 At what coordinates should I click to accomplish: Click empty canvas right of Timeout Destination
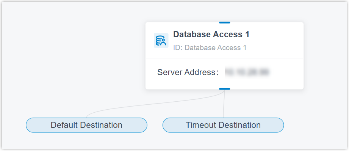pyautogui.click(x=315, y=125)
